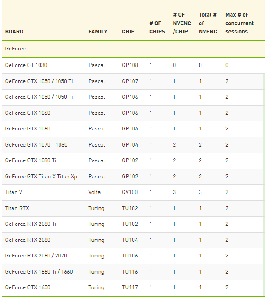Select GeForce GTX 1050 / 1050 Ti in GP107 row

pyautogui.click(x=39, y=81)
